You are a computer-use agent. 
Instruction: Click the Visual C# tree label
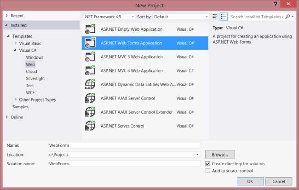point(28,50)
